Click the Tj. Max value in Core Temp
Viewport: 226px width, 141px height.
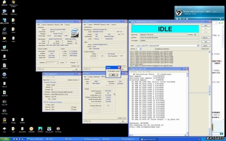[x=66, y=105]
